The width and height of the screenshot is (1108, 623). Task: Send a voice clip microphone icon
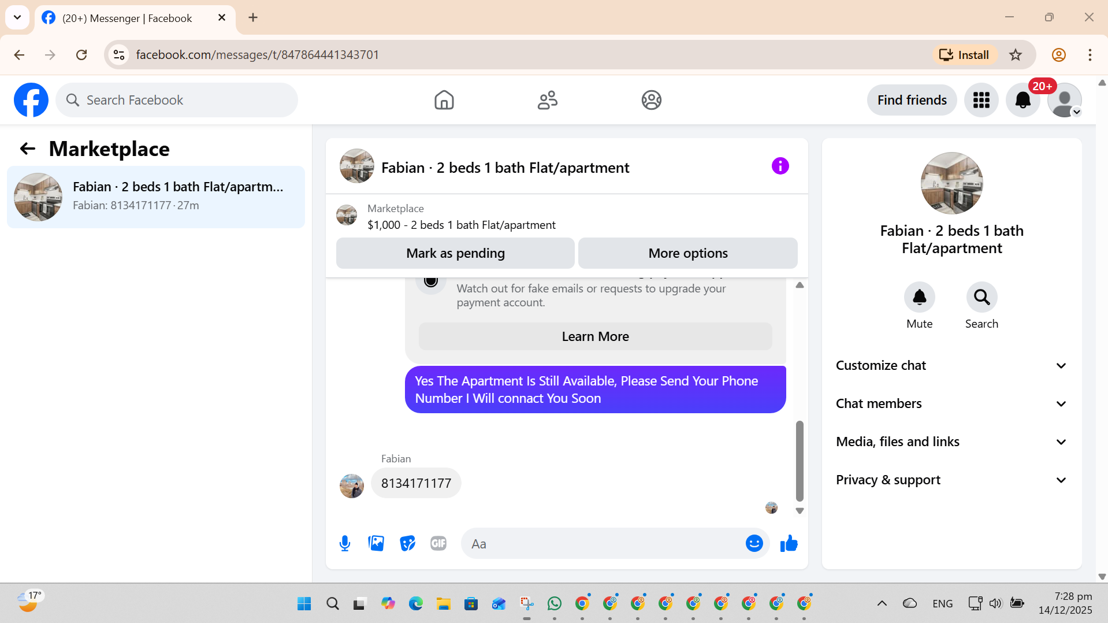345,543
